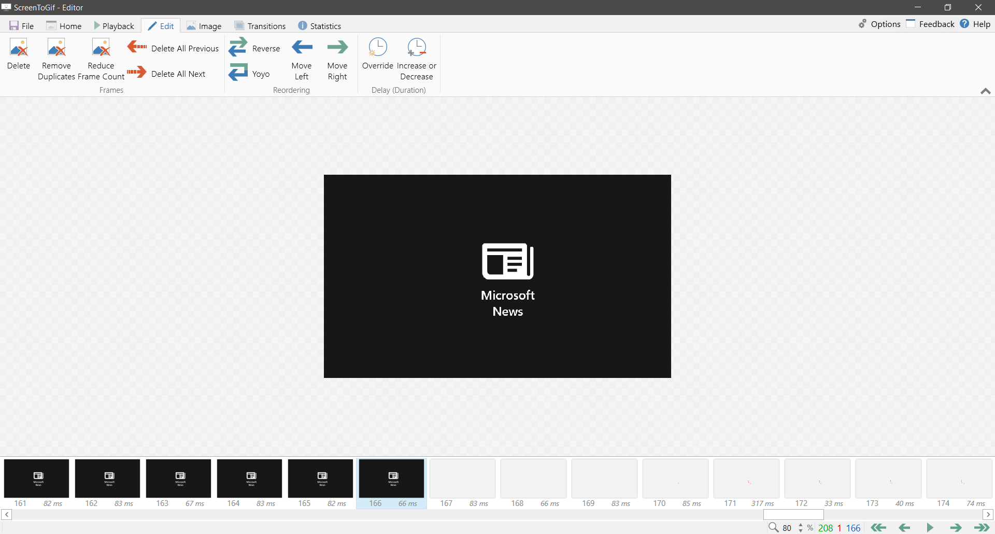
Task: Open Options settings
Action: 879,24
